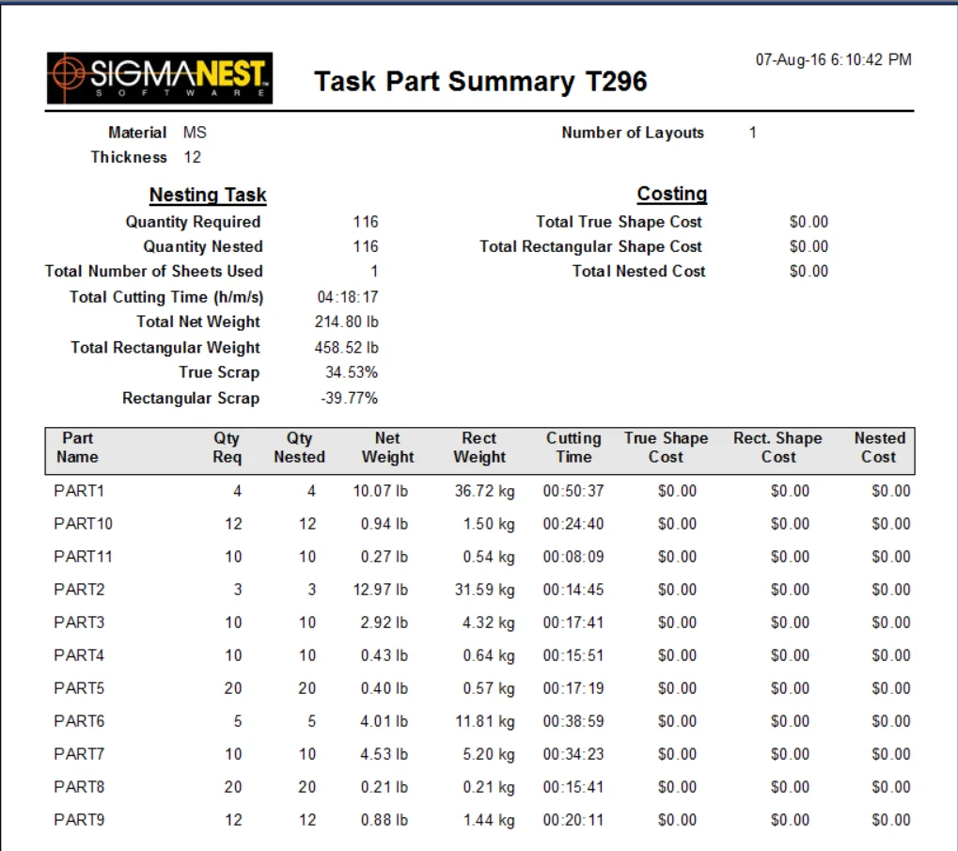Viewport: 958px width, 851px height.
Task: Click PART2 cutting time 00:14:45
Action: (x=573, y=590)
